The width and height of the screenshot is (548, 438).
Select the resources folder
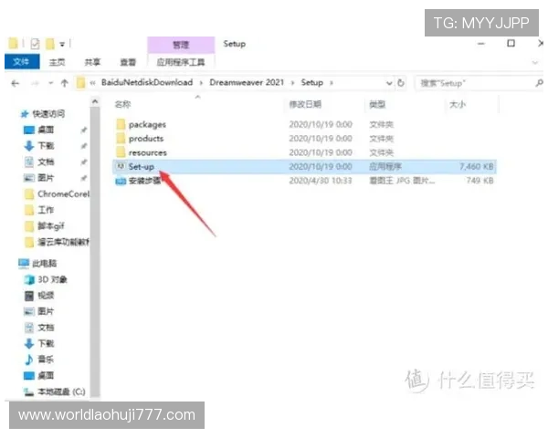pos(147,152)
